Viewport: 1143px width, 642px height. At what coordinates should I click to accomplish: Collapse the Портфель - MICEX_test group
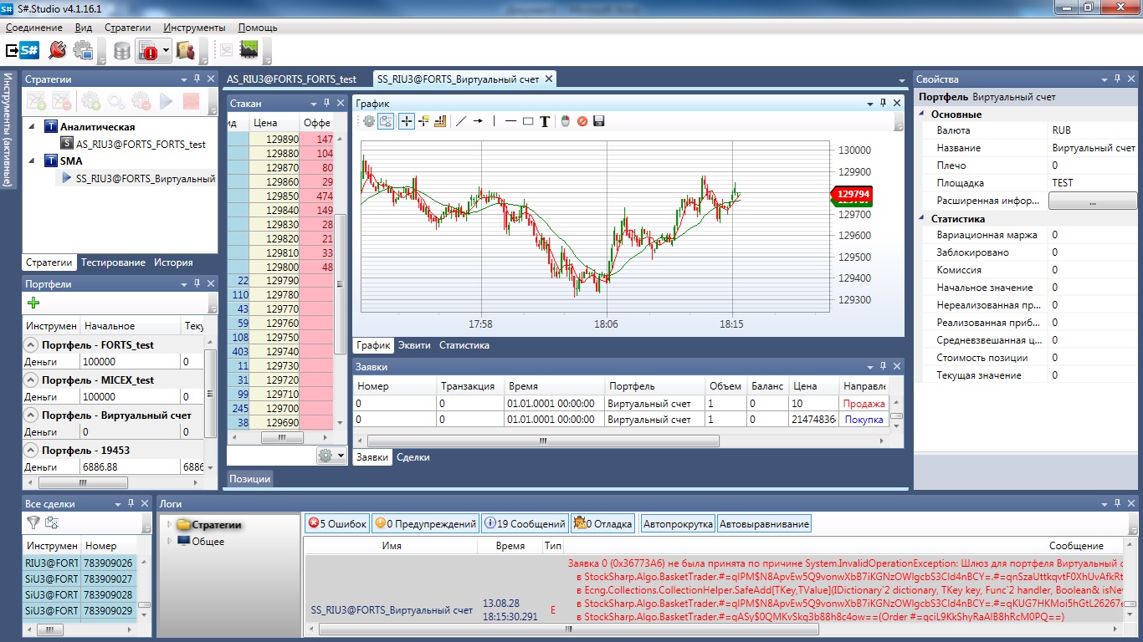(30, 380)
